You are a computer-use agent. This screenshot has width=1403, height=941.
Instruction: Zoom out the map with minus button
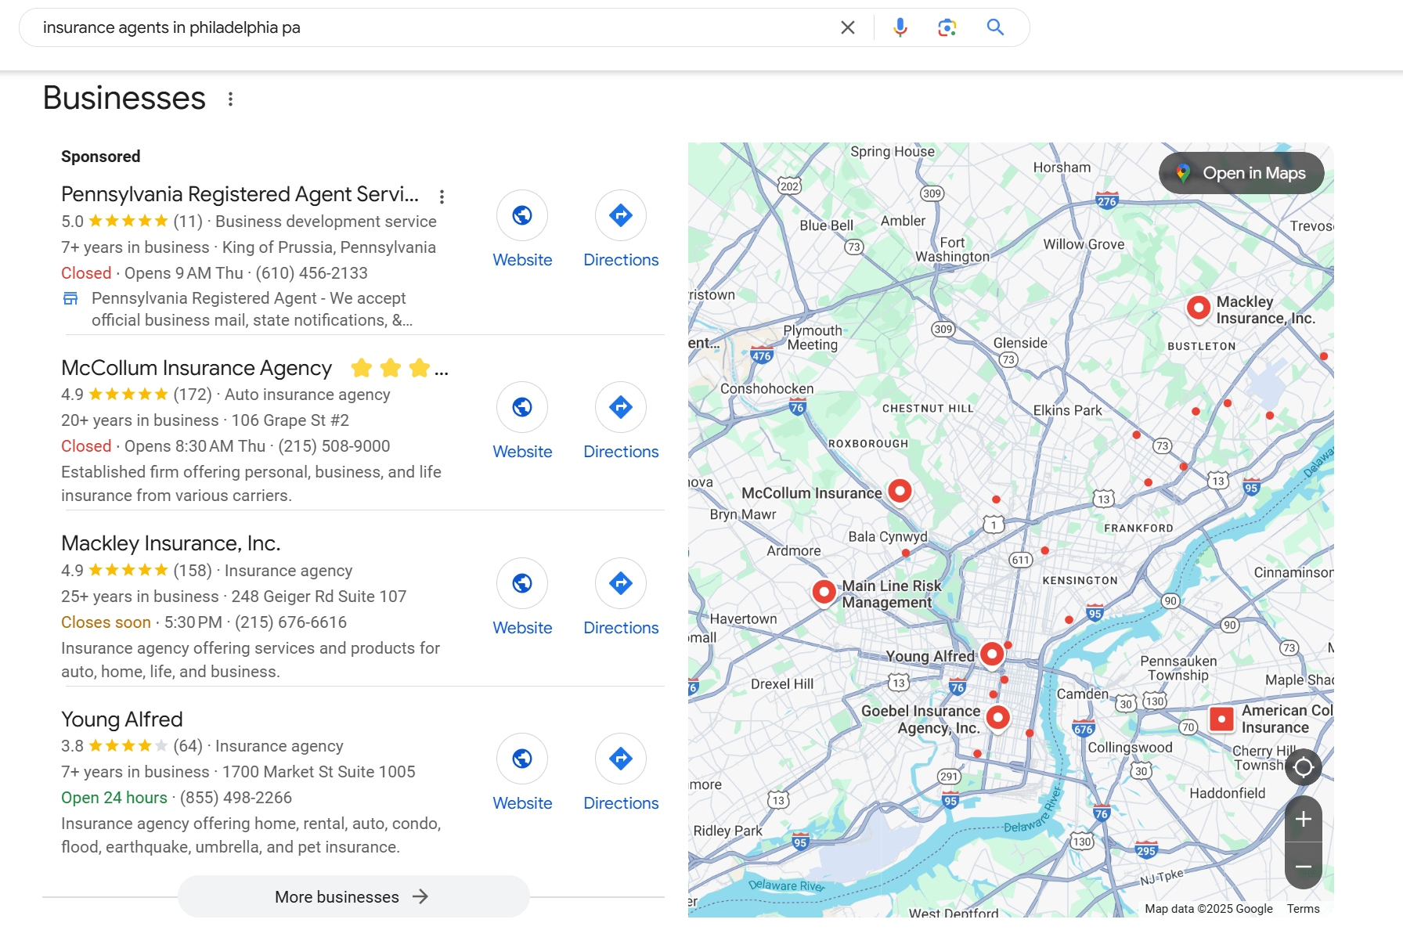tap(1304, 866)
